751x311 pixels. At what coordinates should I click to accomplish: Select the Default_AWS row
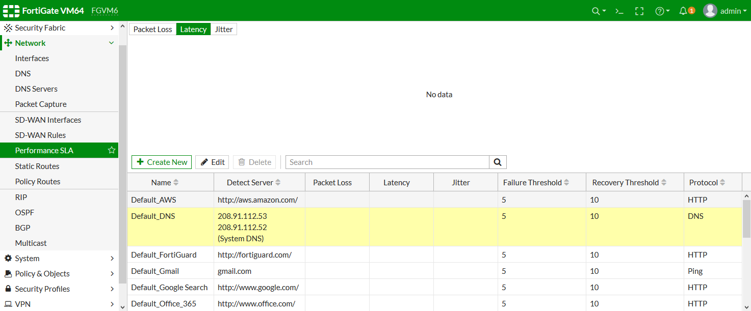[435, 200]
